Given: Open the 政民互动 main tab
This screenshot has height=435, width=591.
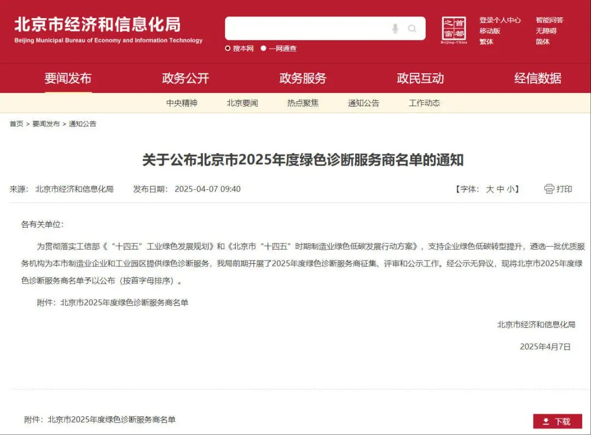Looking at the screenshot, I should click(420, 78).
